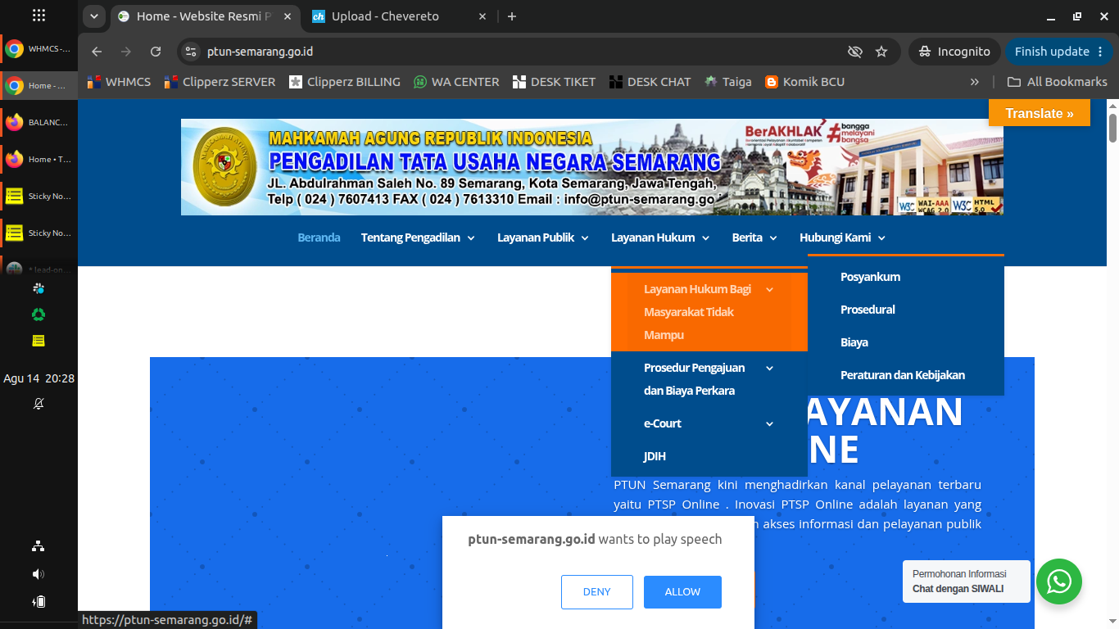Open the network connection tray icon
Screen dimensions: 1119x629
click(x=39, y=546)
